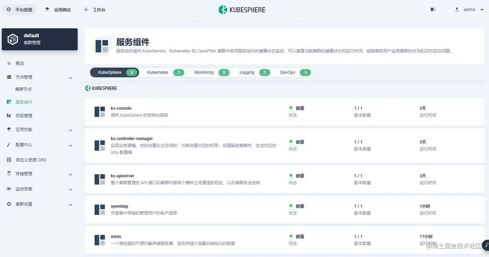Open the ks-apiserver component name
The height and width of the screenshot is (257, 489).
coord(123,176)
